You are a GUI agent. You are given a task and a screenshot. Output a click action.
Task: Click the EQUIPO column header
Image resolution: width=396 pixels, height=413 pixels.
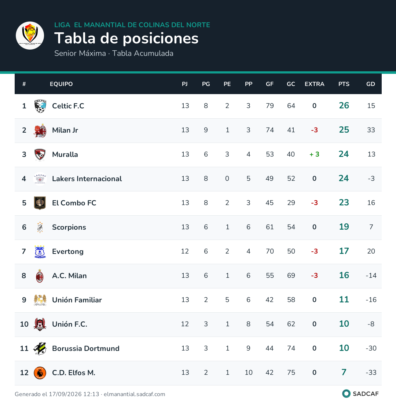click(61, 84)
